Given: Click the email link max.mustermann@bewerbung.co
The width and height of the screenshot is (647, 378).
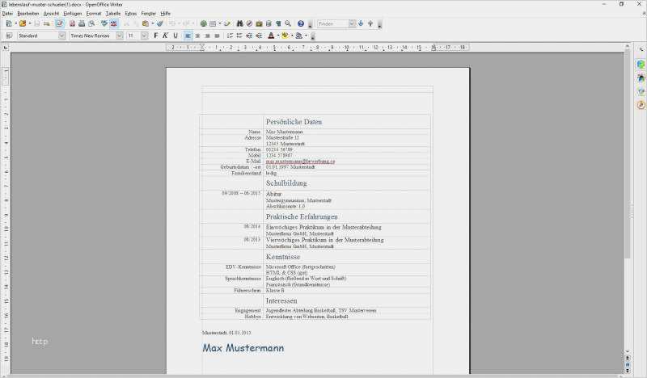Looking at the screenshot, I should [300, 162].
